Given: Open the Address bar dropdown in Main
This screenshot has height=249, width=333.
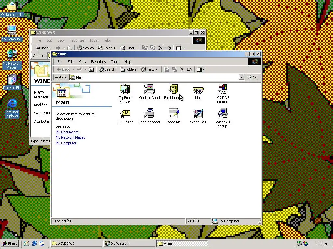Looking at the screenshot, I should pos(241,77).
